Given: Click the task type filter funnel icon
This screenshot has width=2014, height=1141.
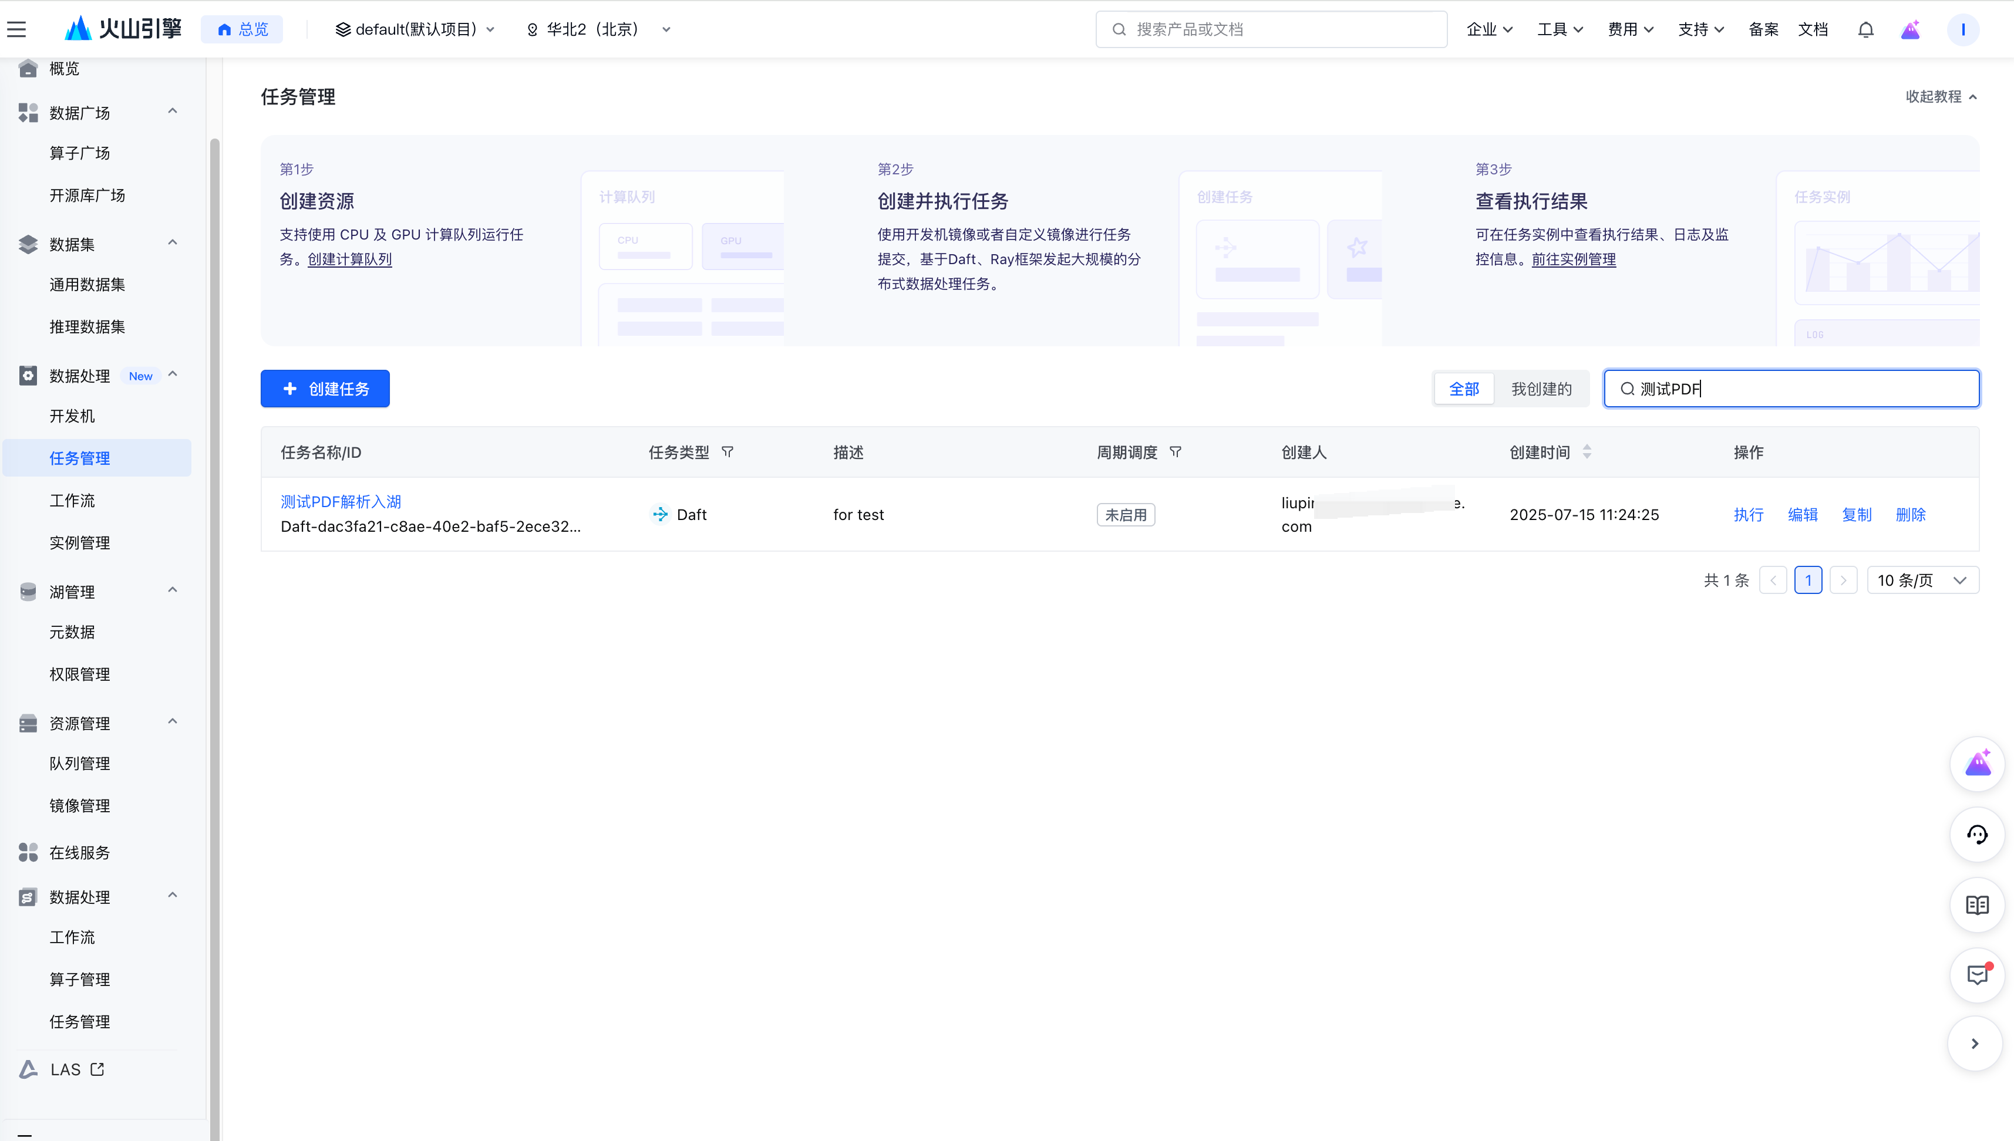Looking at the screenshot, I should (728, 452).
